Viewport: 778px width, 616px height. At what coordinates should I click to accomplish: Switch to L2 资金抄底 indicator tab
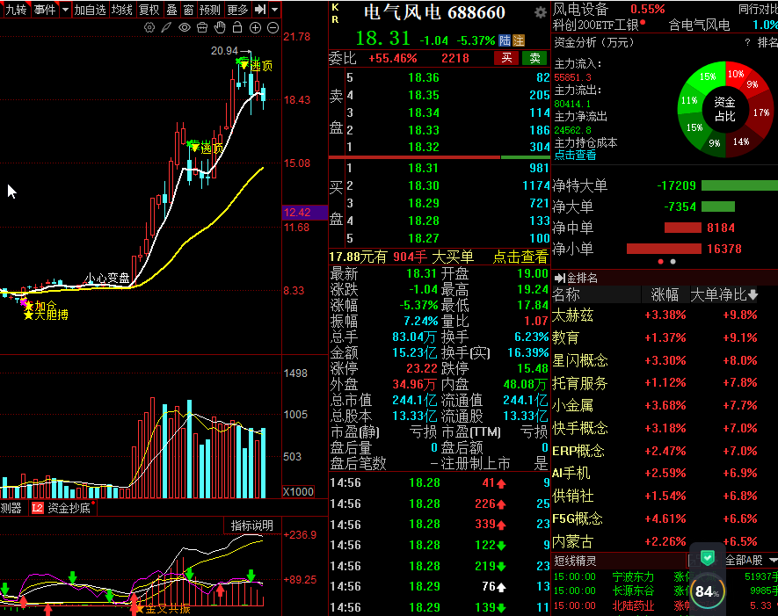pyautogui.click(x=63, y=508)
